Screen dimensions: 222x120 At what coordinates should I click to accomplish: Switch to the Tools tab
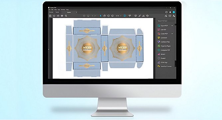[57, 12]
